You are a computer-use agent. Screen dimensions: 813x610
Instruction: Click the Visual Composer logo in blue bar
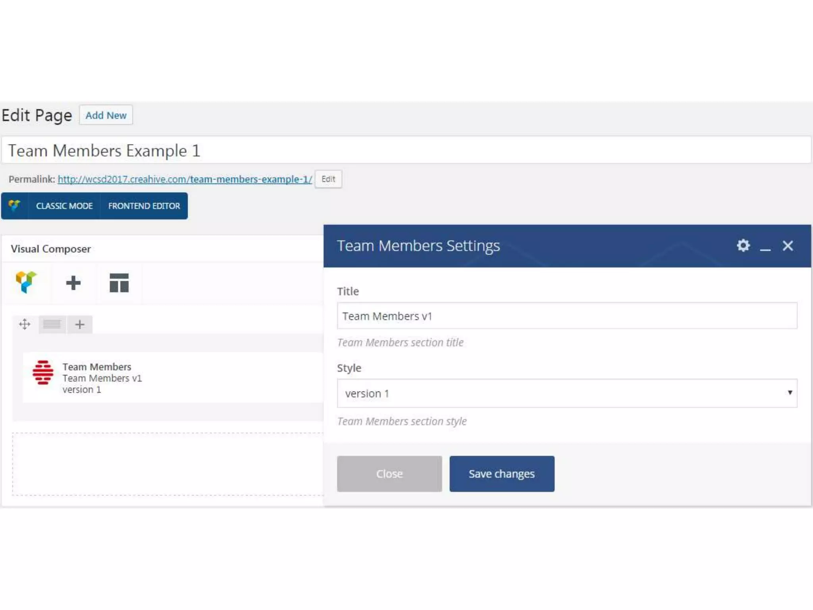point(15,206)
